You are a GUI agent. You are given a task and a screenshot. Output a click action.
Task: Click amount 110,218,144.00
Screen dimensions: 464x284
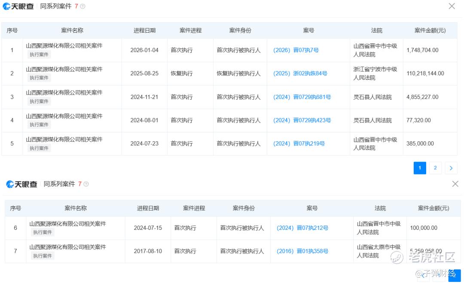[425, 73]
